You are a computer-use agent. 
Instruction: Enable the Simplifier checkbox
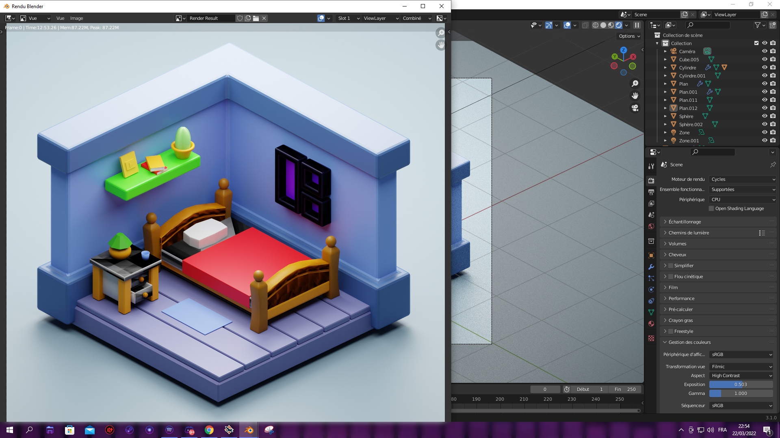click(671, 266)
